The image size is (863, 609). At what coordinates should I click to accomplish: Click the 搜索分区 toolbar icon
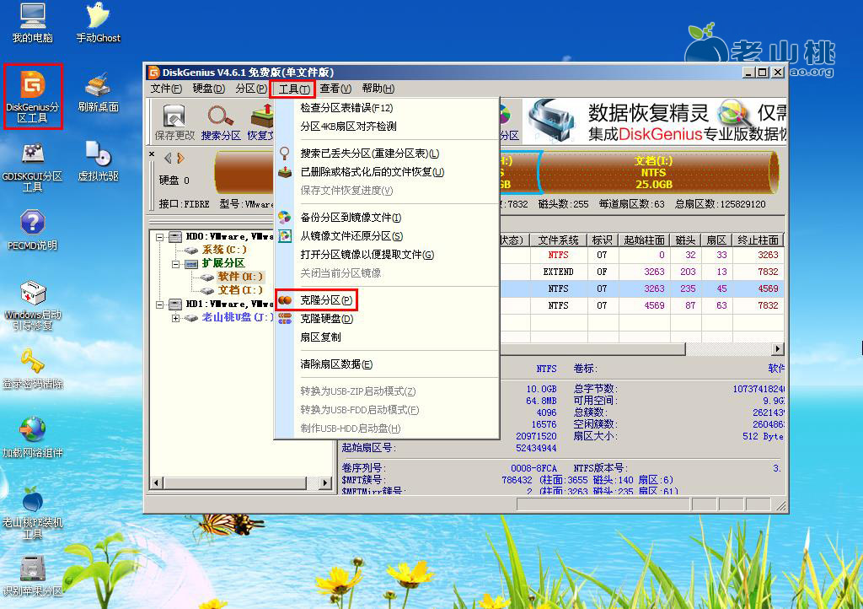coord(219,120)
